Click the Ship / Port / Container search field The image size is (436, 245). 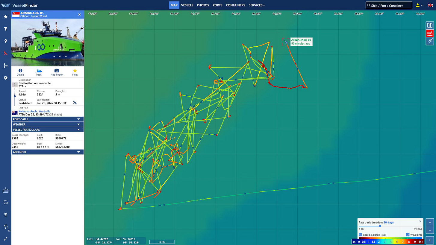click(389, 5)
